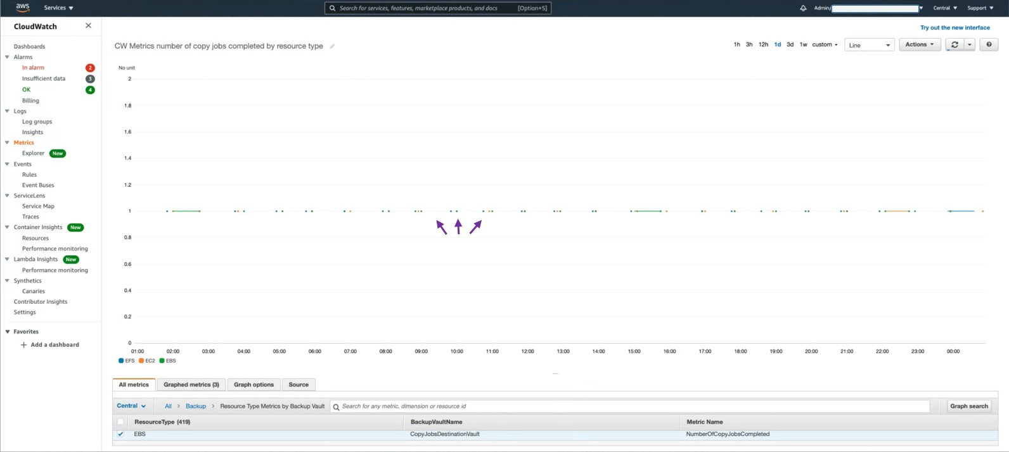Open the Line graph type dropdown

pos(870,45)
